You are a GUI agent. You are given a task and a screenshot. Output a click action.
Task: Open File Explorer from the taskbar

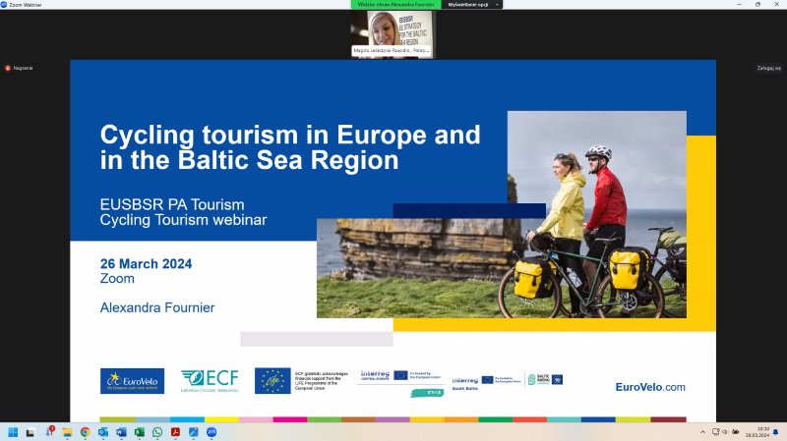click(67, 432)
